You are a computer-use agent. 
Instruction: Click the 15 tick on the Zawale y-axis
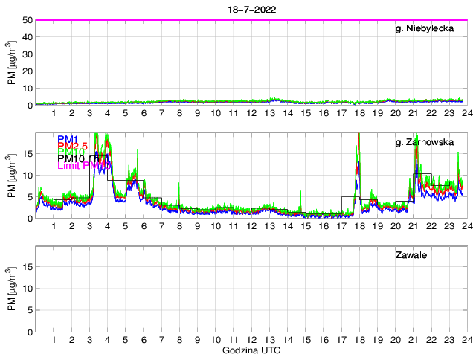point(28,267)
